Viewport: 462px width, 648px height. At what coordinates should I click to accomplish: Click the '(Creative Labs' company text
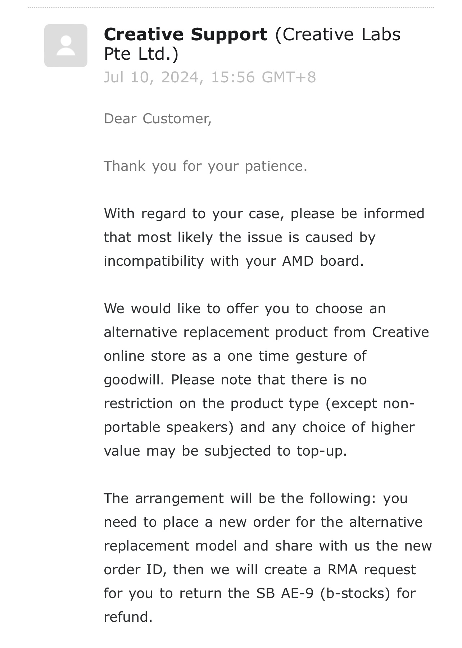(338, 35)
